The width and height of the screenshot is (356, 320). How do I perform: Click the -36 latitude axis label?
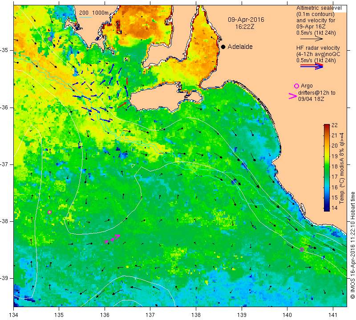click(x=4, y=108)
